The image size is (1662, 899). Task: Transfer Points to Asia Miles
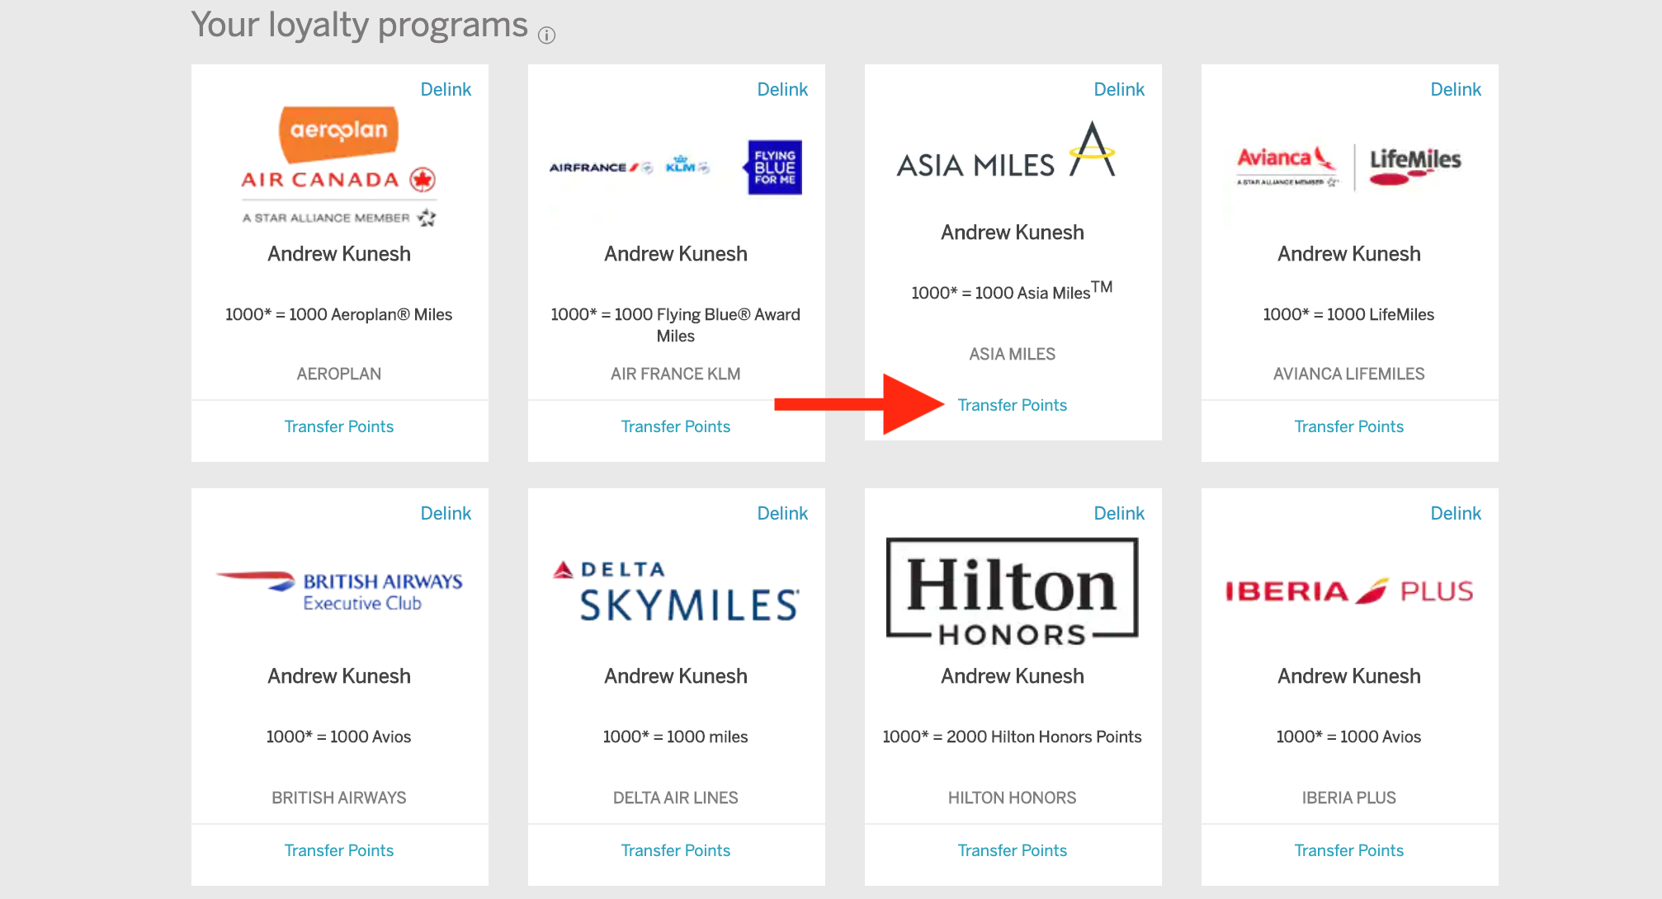click(x=1013, y=405)
